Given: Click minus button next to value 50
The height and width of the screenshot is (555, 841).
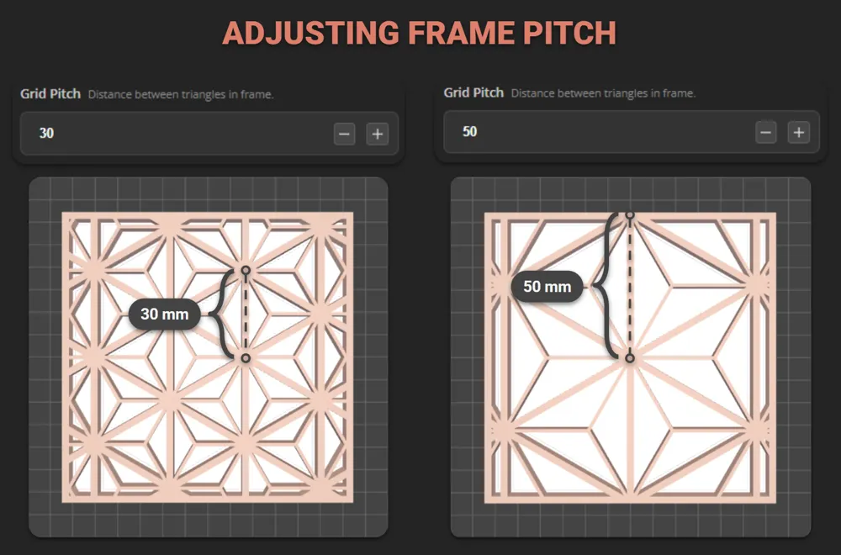Looking at the screenshot, I should pos(766,133).
